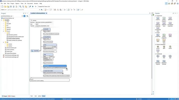The image size is (179, 100).
Task: Select the dependent schemas palette icon
Action: [164, 62]
